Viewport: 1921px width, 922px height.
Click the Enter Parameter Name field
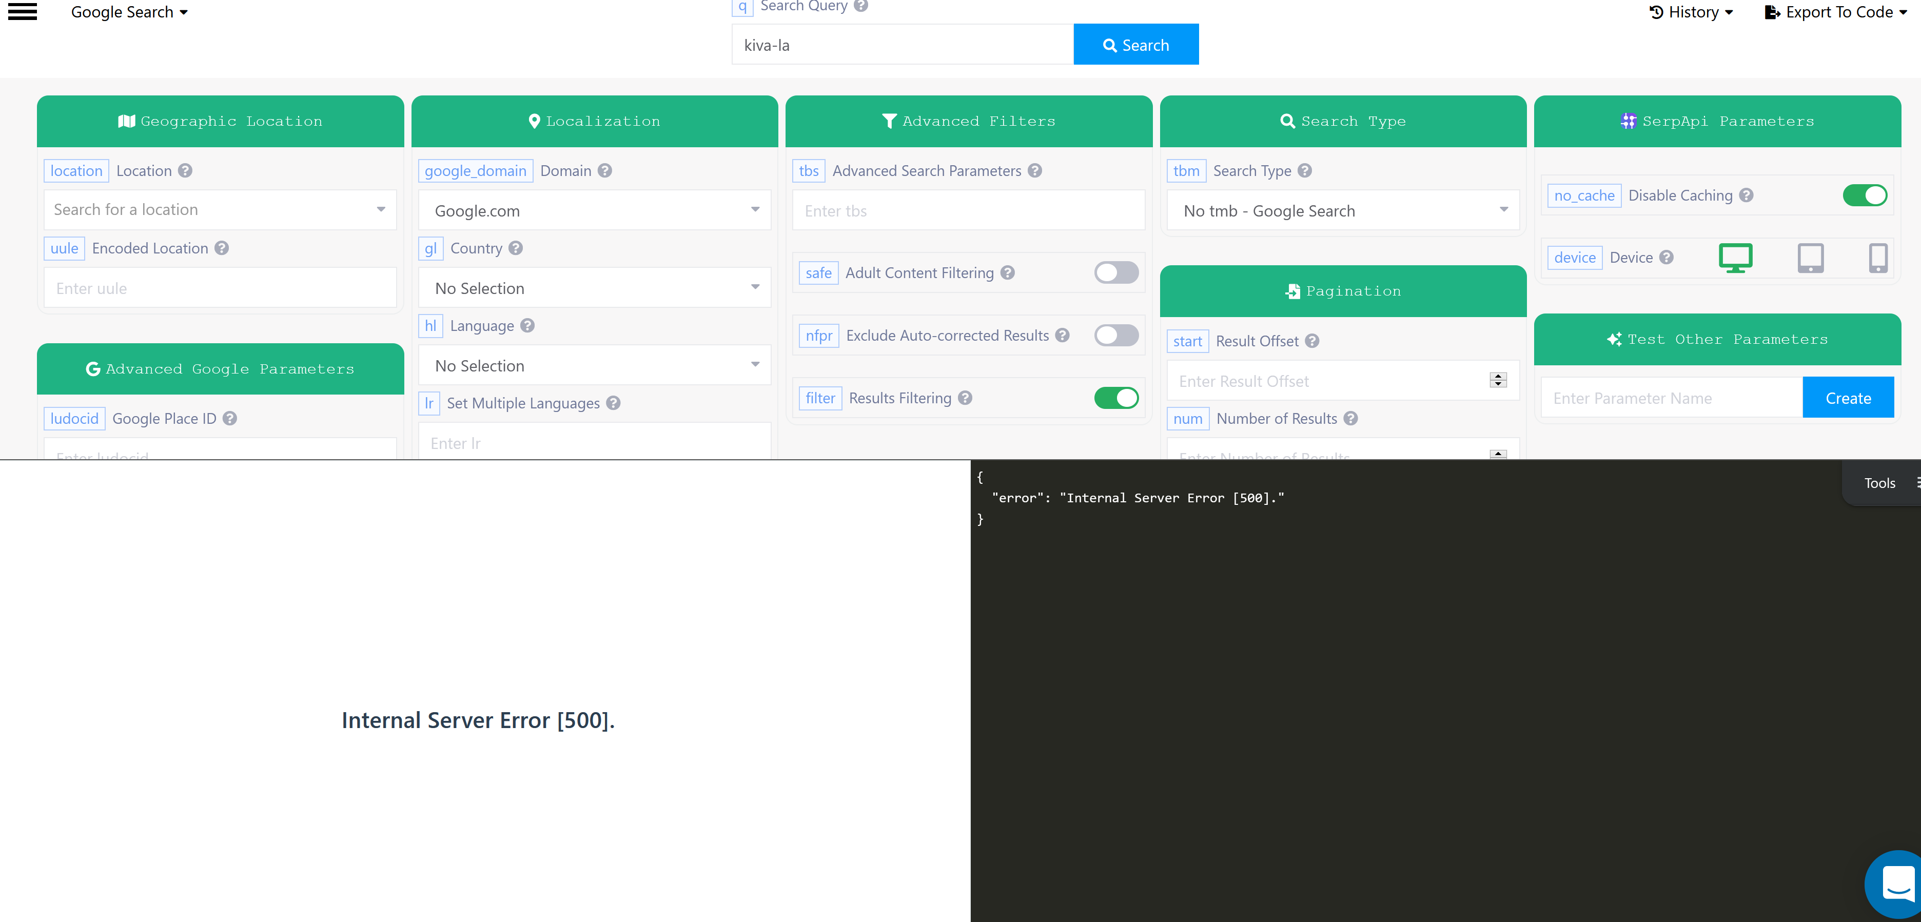tap(1671, 398)
